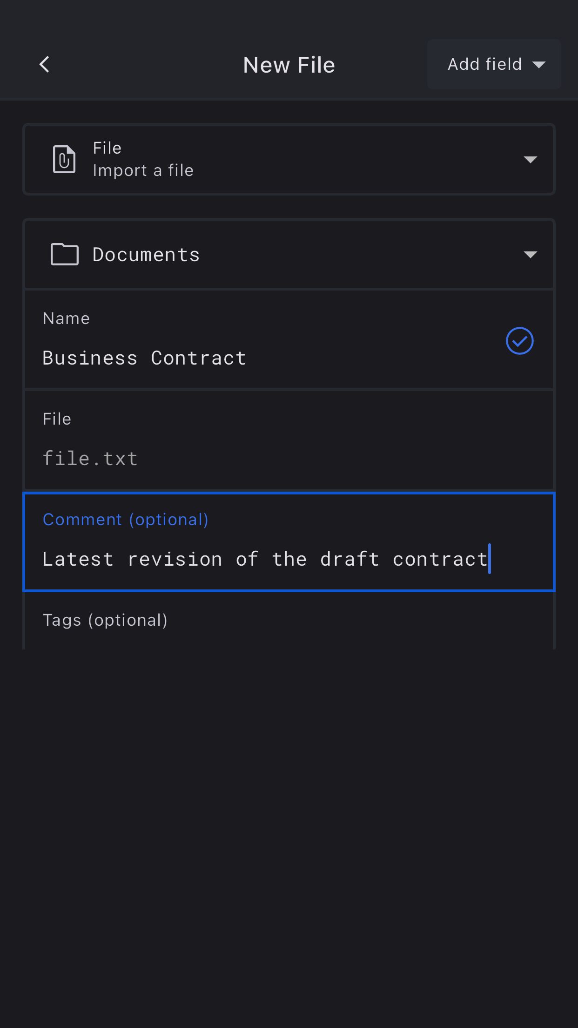Image resolution: width=578 pixels, height=1028 pixels.
Task: Click the Name field label
Action: pyautogui.click(x=66, y=318)
